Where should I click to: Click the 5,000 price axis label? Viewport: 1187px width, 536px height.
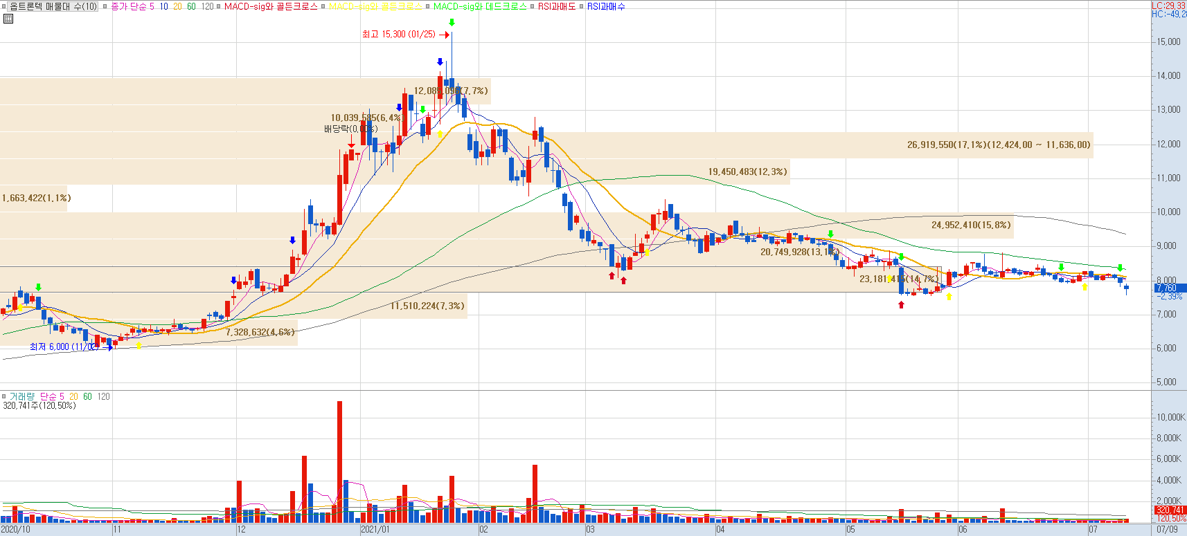coord(1168,382)
